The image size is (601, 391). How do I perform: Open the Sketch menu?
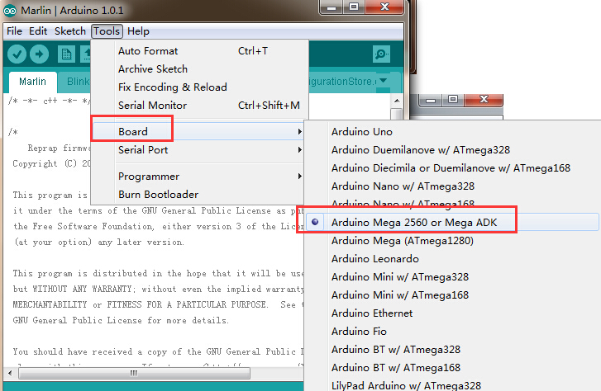tap(70, 31)
